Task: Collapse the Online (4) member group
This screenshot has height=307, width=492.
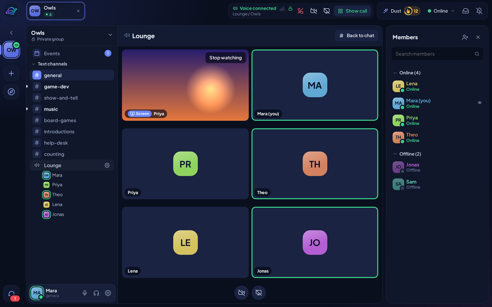Action: 407,73
